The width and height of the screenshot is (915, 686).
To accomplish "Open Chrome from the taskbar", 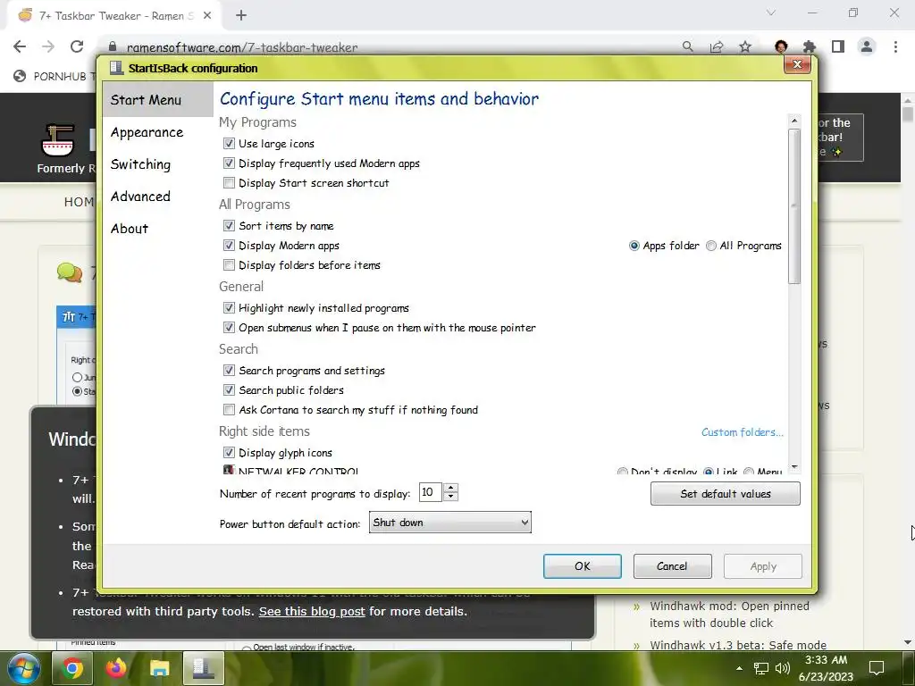I will tap(72, 668).
